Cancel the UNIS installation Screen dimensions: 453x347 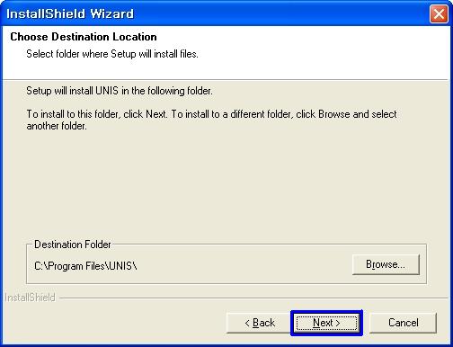[x=403, y=323]
